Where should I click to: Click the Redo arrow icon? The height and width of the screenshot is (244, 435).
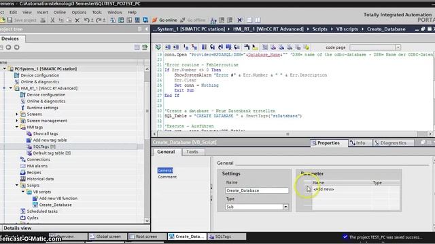pyautogui.click(x=99, y=20)
